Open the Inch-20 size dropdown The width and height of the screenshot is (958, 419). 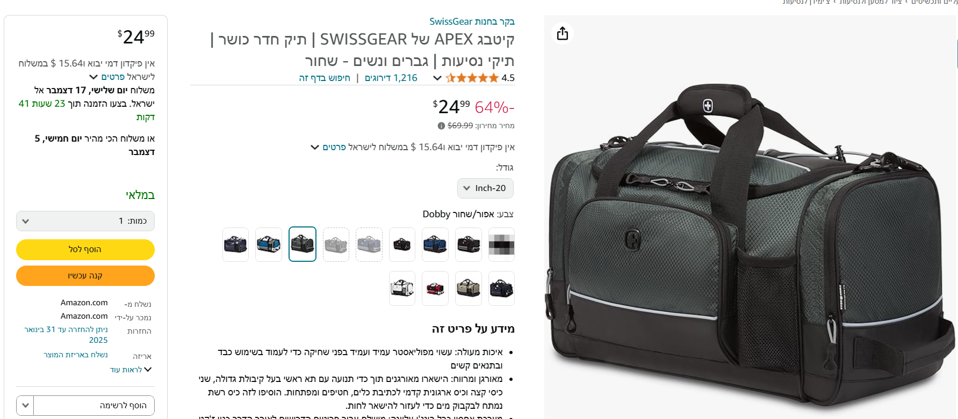(485, 188)
